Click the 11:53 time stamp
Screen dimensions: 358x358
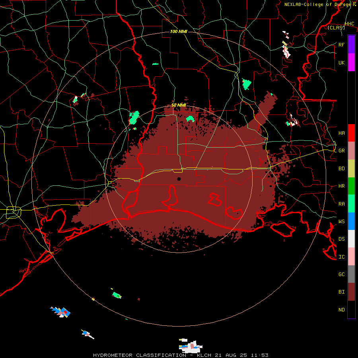coord(260,355)
